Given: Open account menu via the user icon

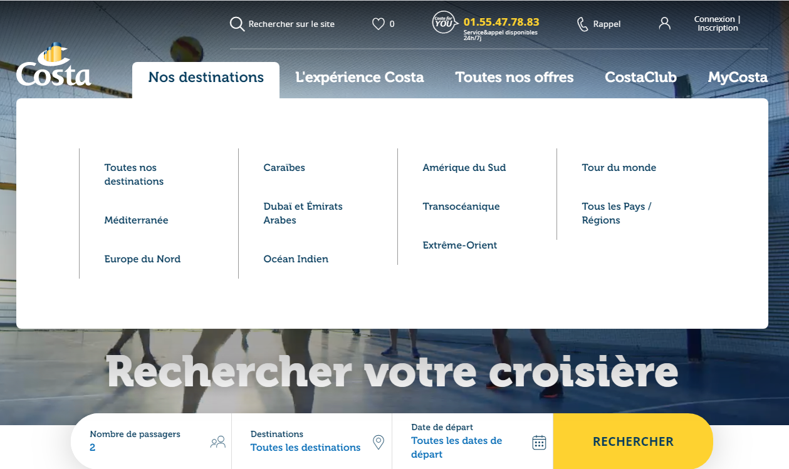Looking at the screenshot, I should 664,23.
